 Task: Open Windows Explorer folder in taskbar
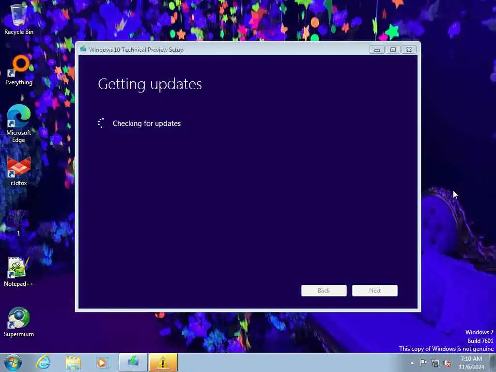pos(74,362)
